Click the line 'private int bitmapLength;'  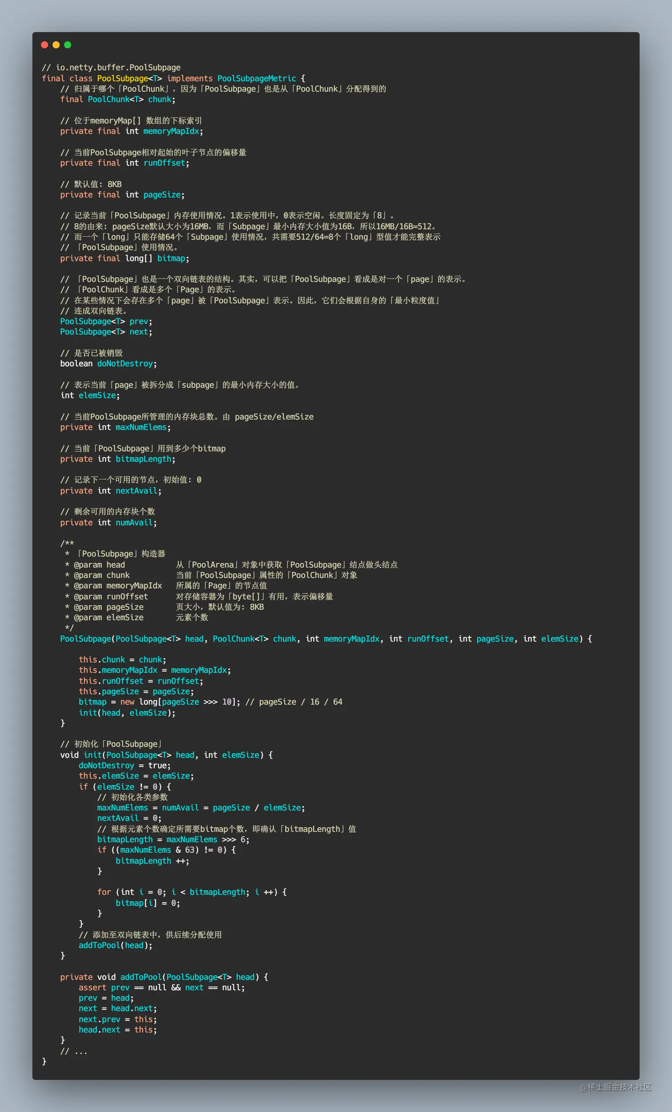pos(118,459)
